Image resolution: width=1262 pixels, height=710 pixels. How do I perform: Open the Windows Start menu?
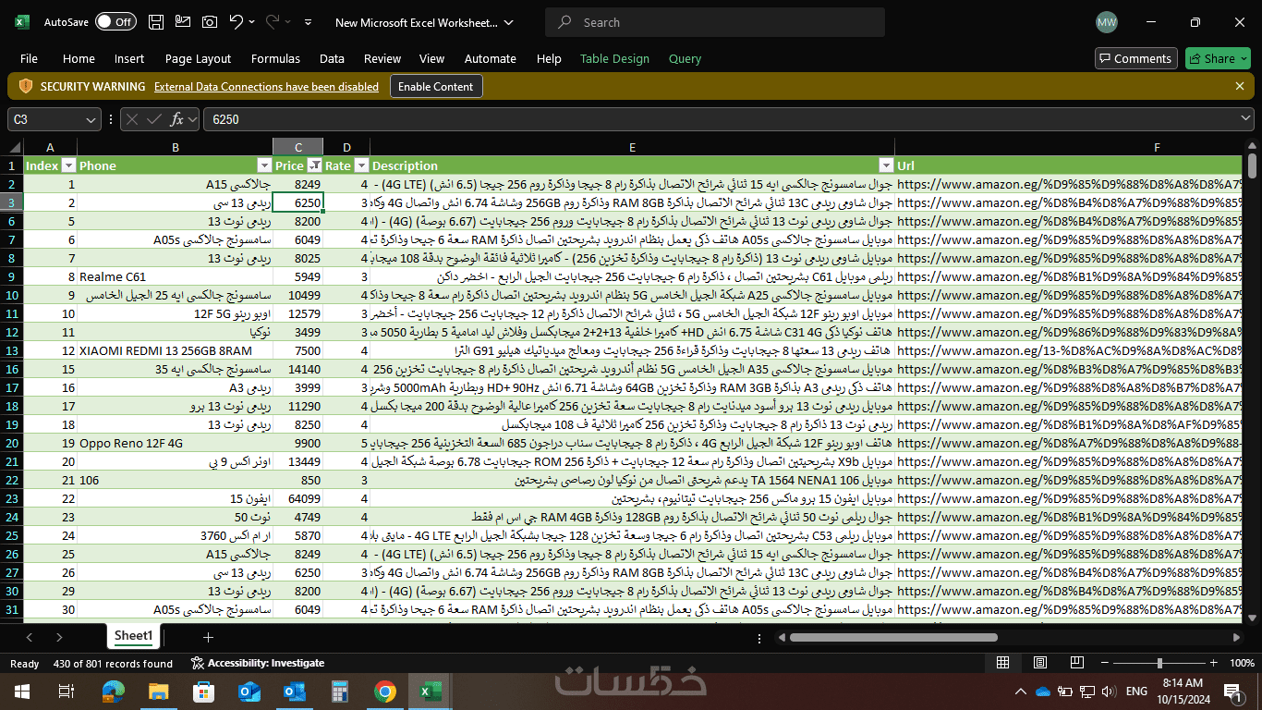22,692
